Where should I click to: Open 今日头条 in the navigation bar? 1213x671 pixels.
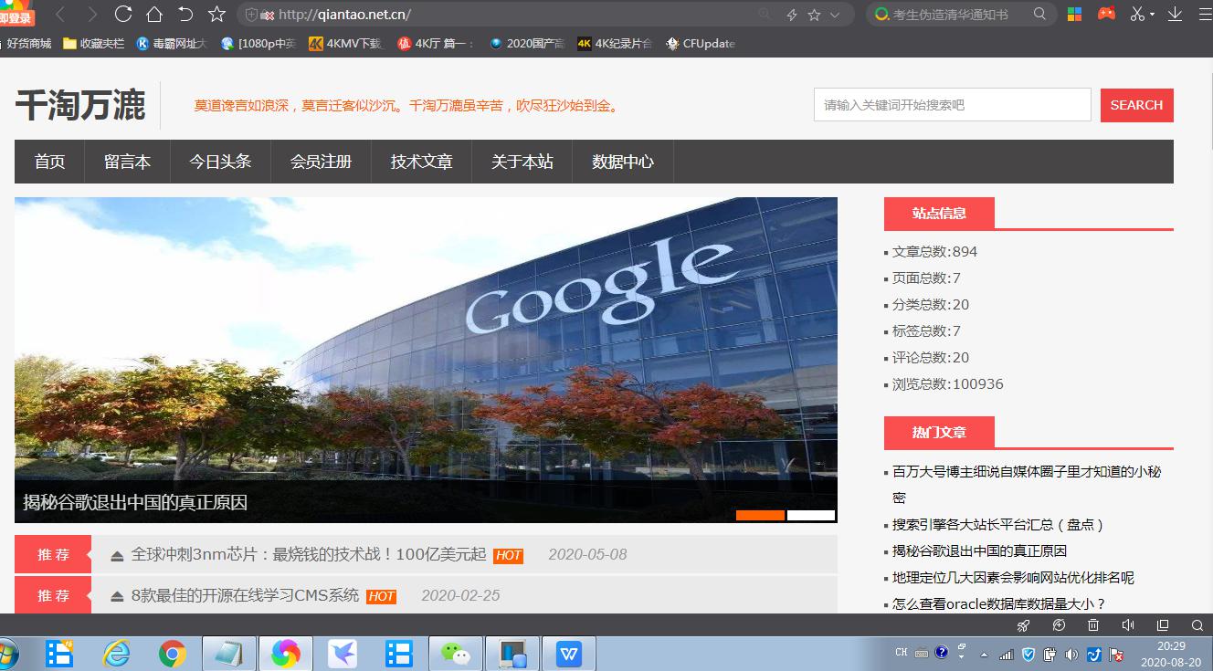(220, 162)
